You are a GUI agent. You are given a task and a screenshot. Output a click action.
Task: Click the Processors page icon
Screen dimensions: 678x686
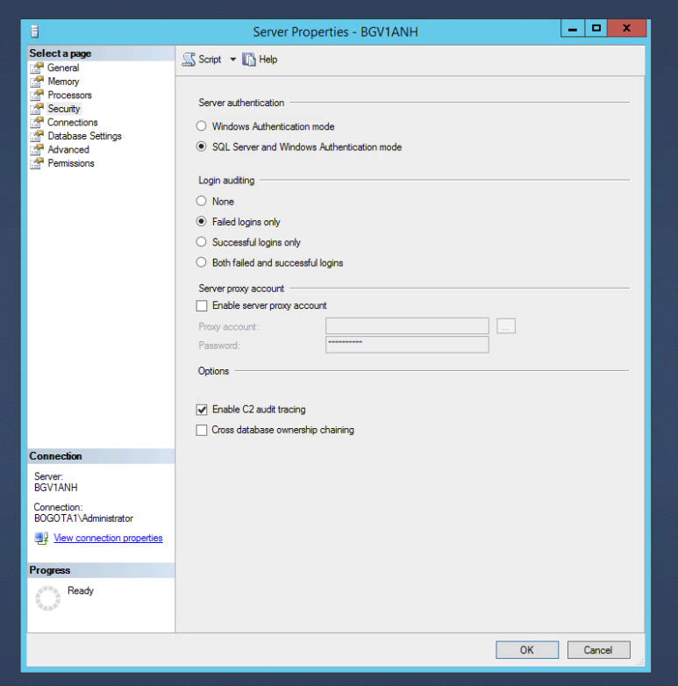pyautogui.click(x=37, y=95)
